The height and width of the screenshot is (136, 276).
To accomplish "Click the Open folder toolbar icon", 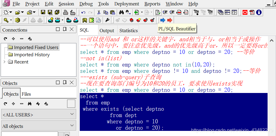I will point(17,12).
